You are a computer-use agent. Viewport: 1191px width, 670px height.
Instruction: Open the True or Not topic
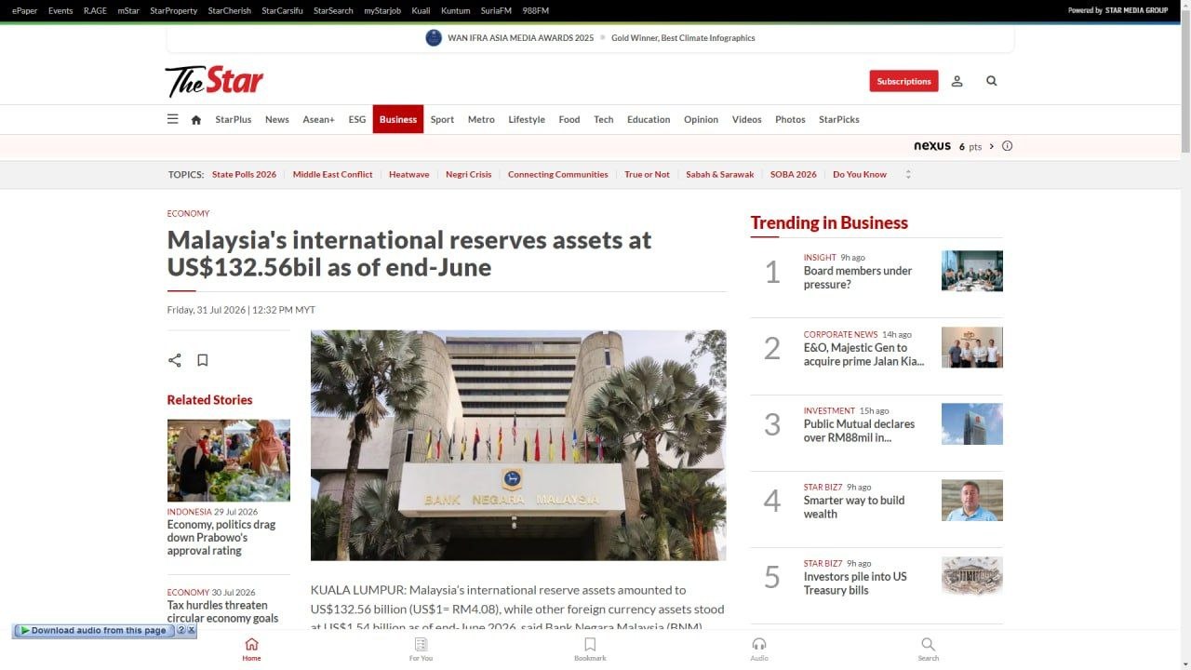click(x=647, y=174)
